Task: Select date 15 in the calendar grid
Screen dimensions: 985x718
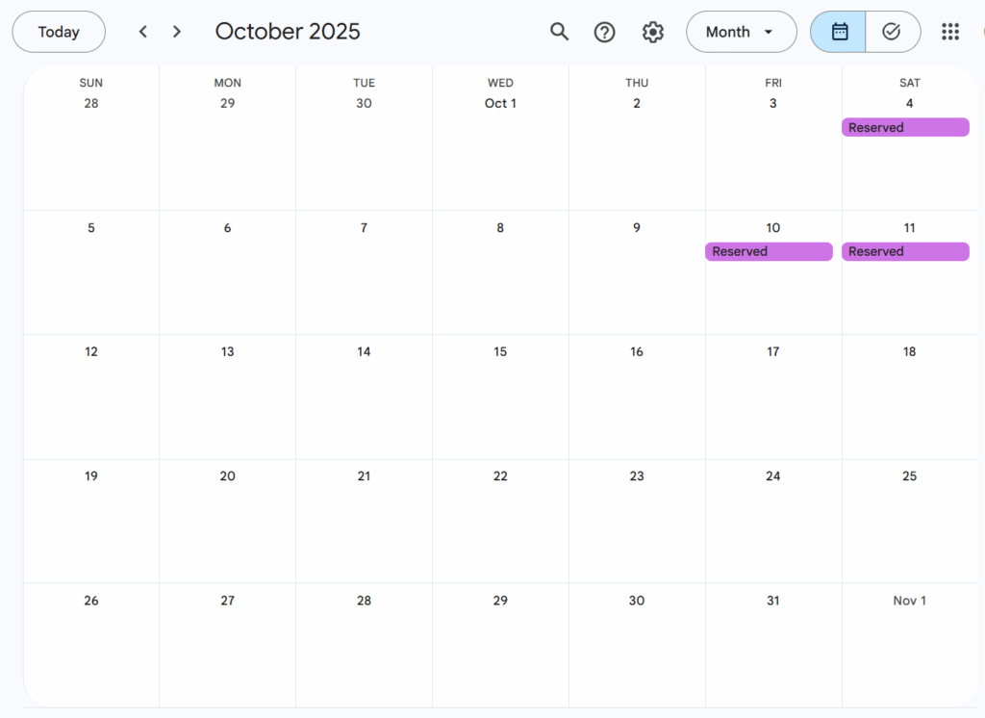Action: [500, 351]
